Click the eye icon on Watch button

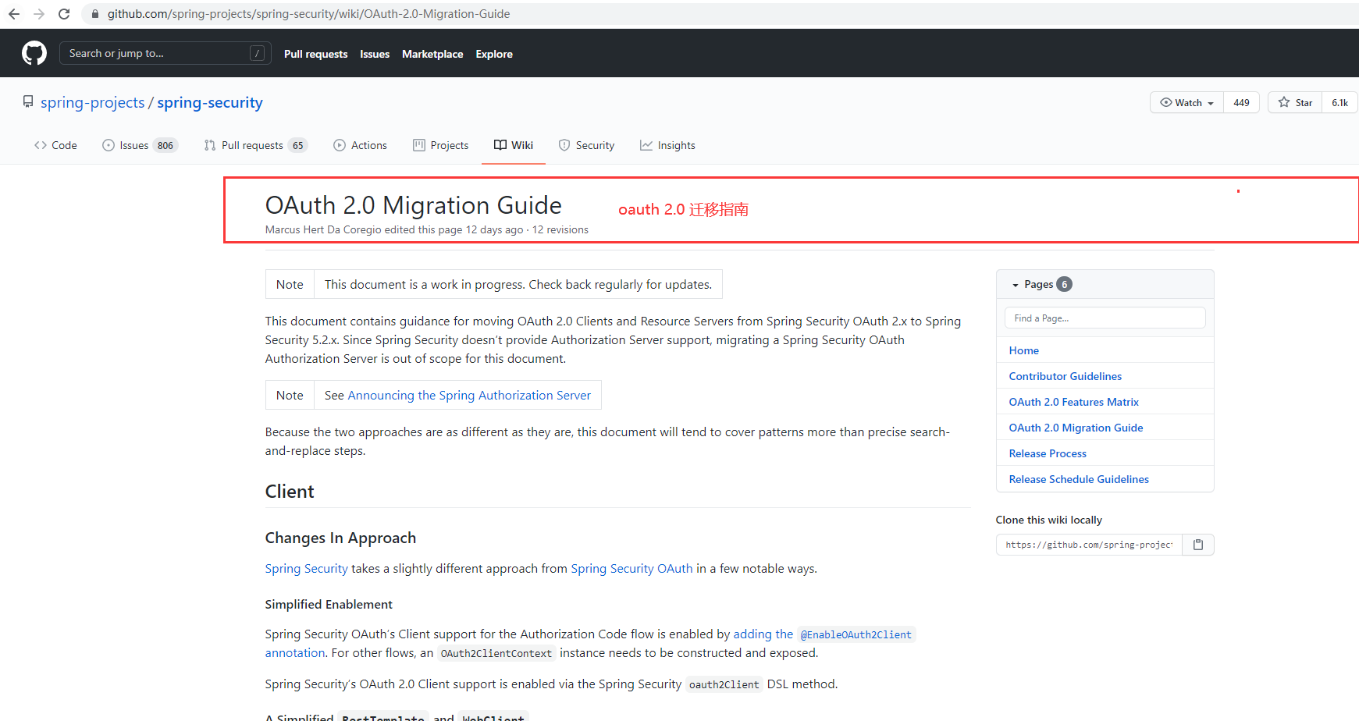click(1166, 102)
